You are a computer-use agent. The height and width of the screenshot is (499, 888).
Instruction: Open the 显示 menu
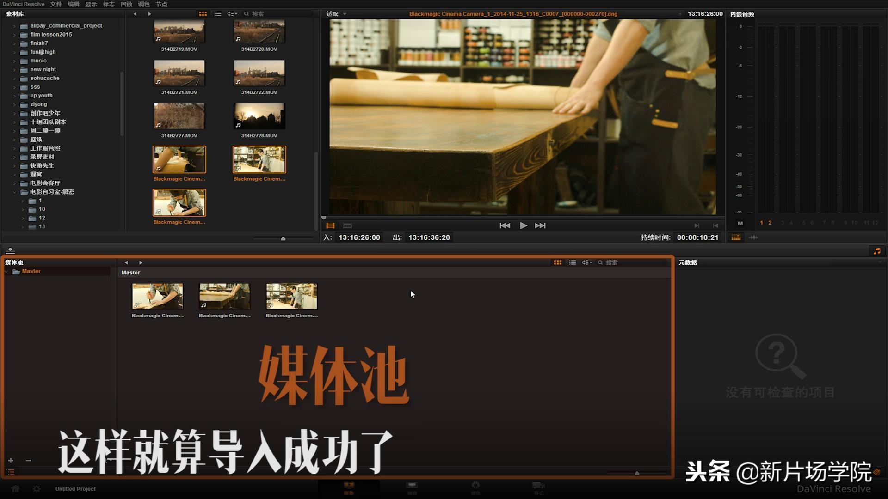[91, 4]
